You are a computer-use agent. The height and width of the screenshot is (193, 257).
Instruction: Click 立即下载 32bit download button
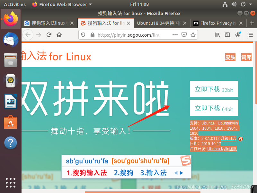tap(214, 89)
